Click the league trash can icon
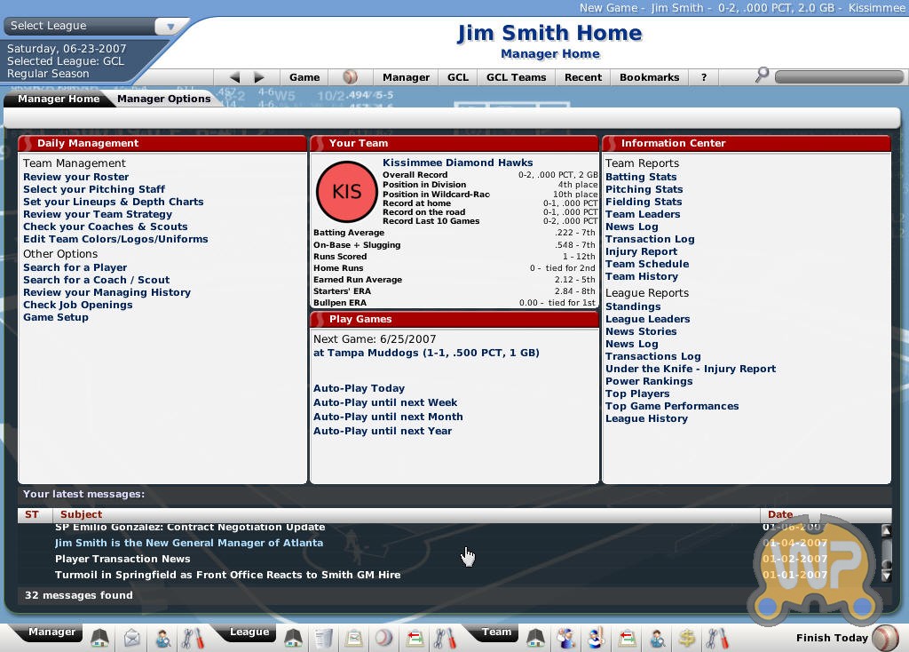Screen dimensions: 909x652 click(324, 638)
